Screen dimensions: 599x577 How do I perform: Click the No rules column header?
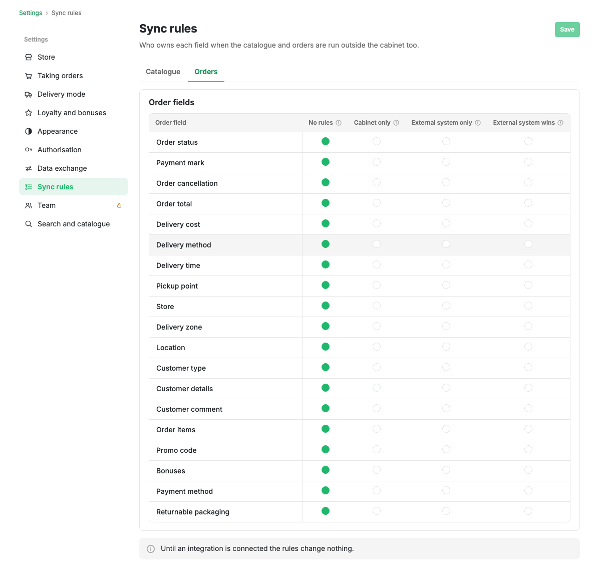click(x=321, y=123)
